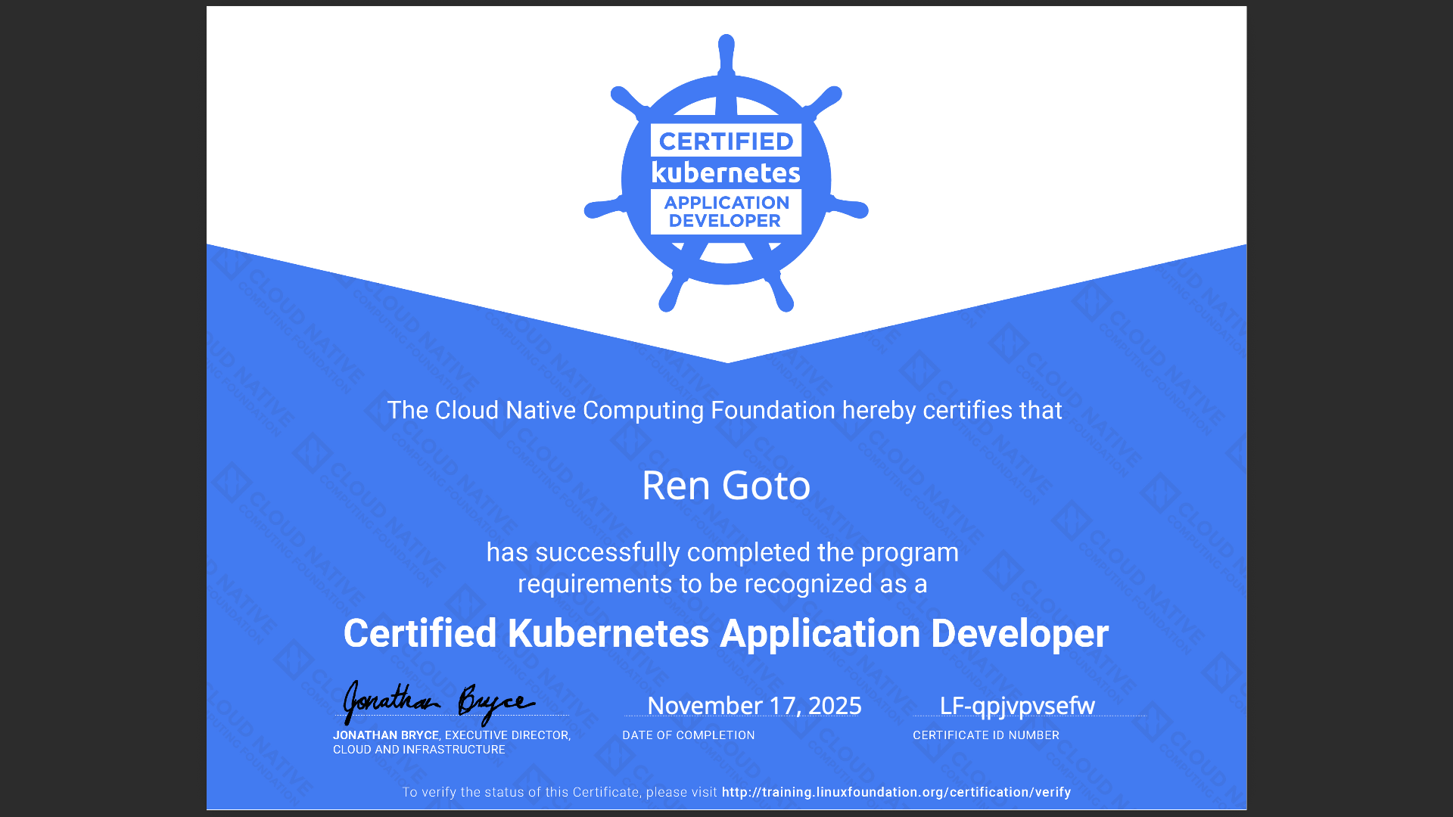Viewport: 1453px width, 817px height.
Task: Click Jonathan Bryce's handwritten signature
Action: coord(439,704)
